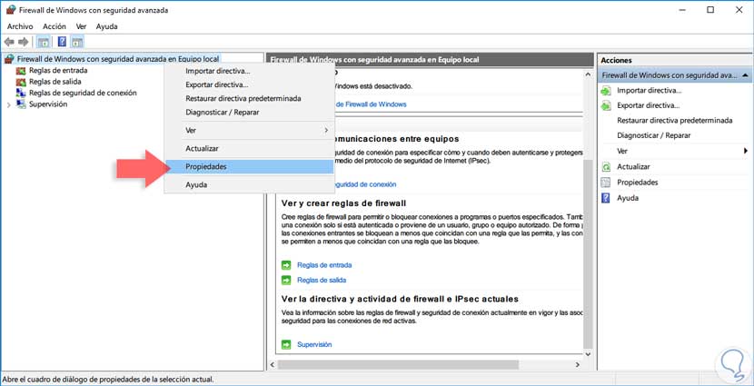Image resolution: width=754 pixels, height=386 pixels.
Task: Open the Ayuda menu in menu bar
Action: point(107,26)
